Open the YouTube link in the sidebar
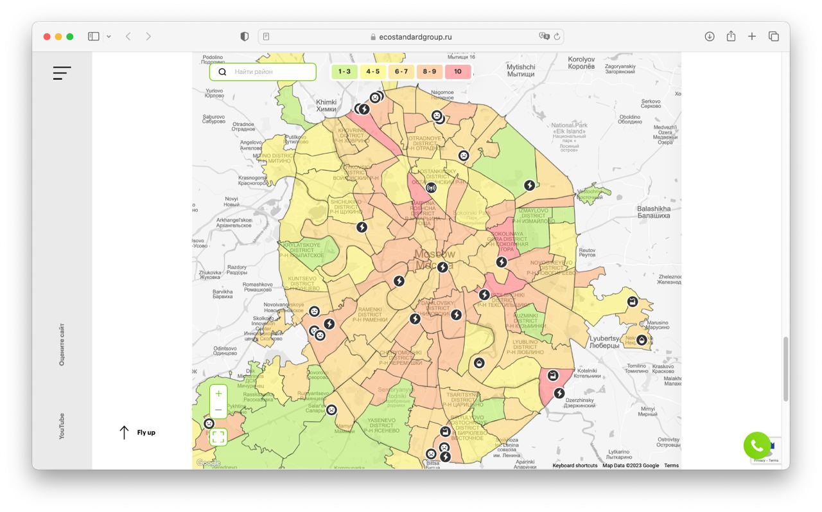Screen dimensions: 822x512 [x=62, y=426]
